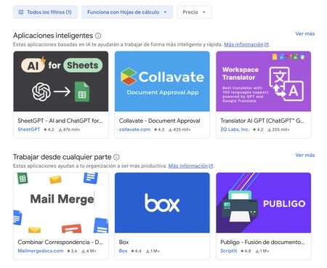Expand the Funciona con Hojas de cálculo dropdown

[127, 12]
